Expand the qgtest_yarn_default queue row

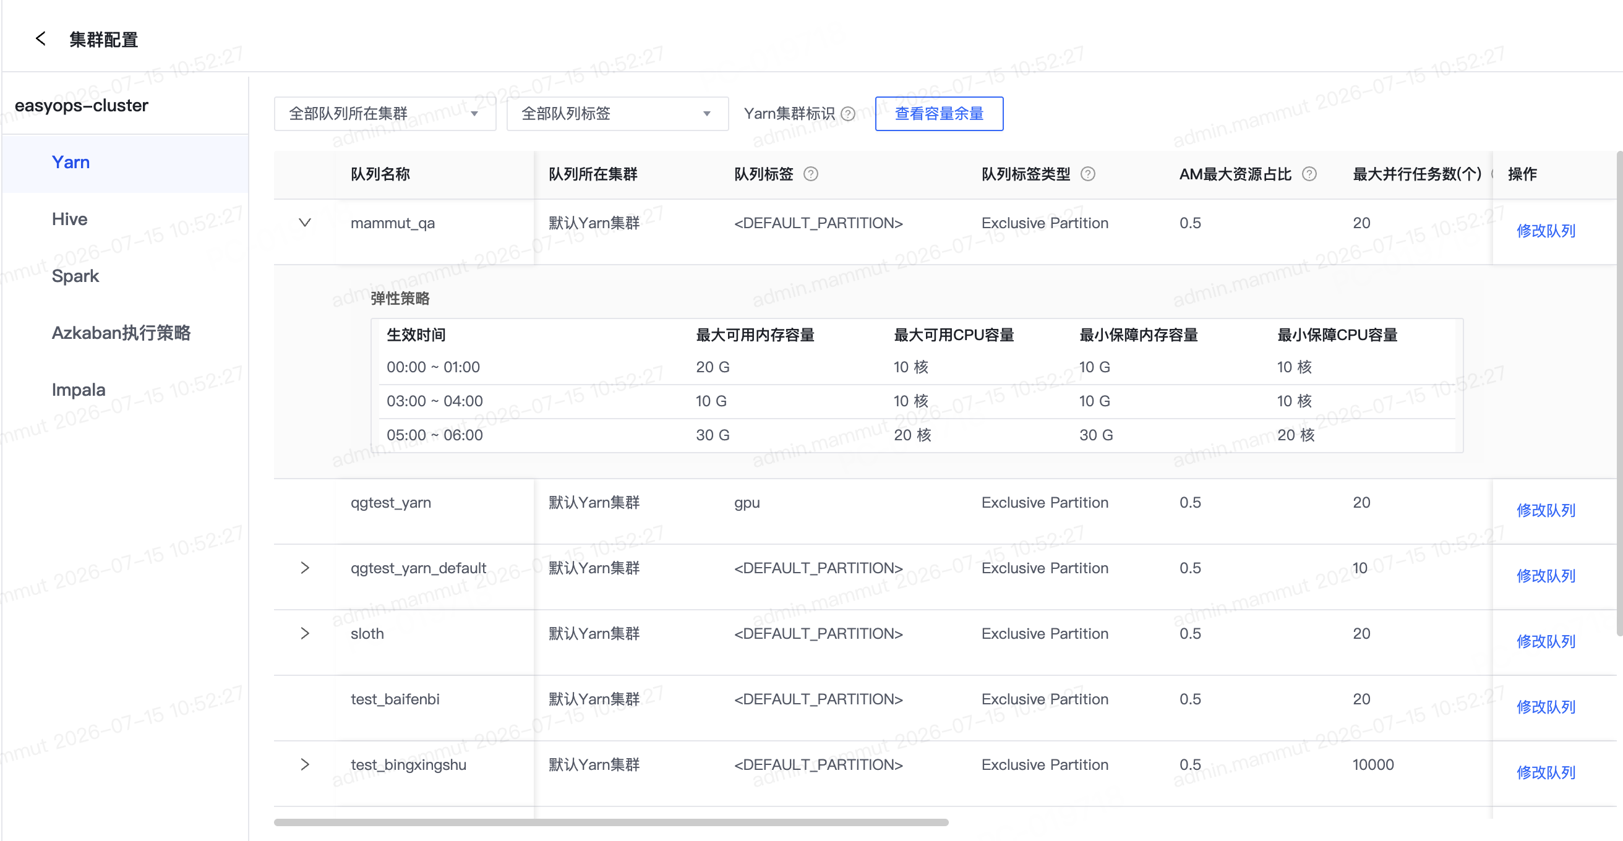click(305, 568)
